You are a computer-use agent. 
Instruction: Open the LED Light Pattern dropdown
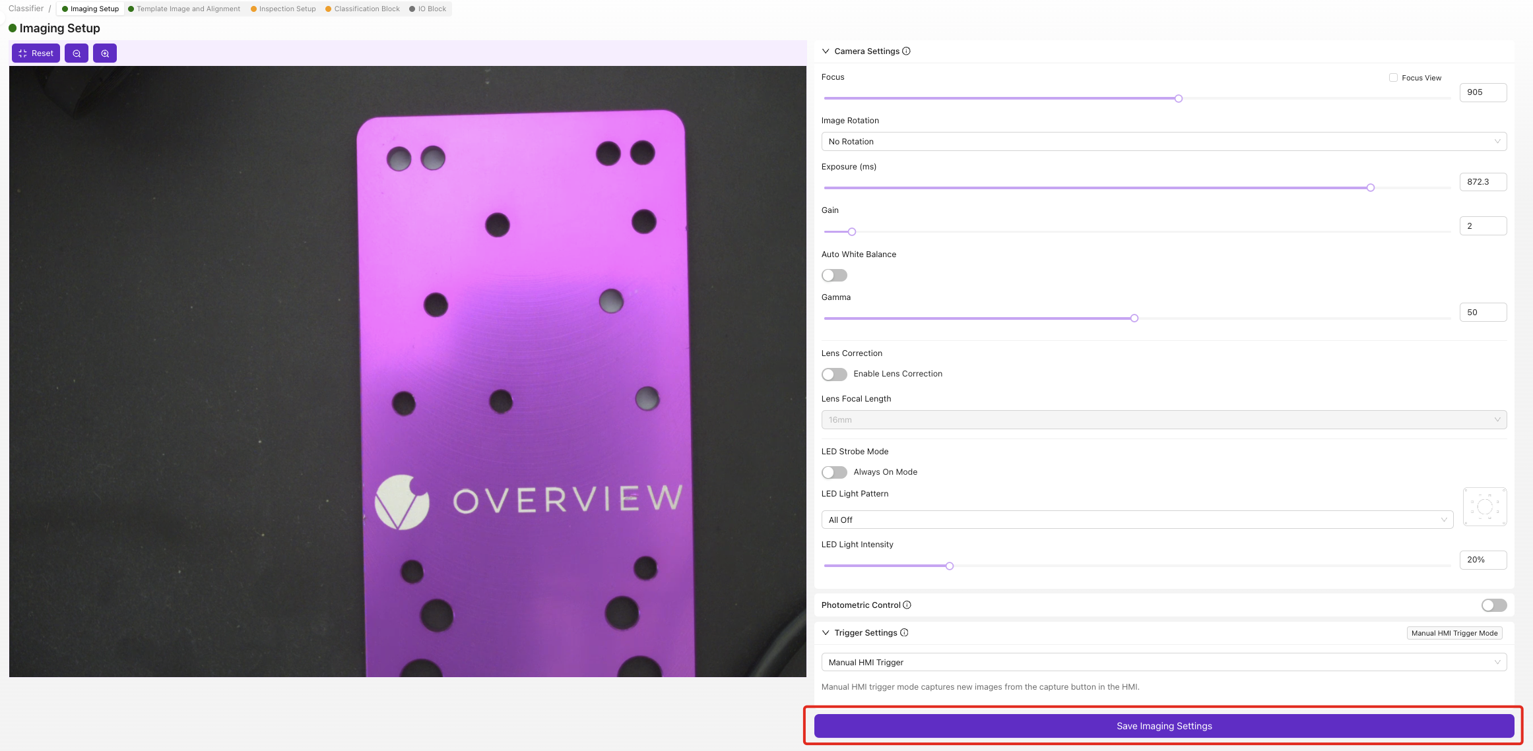[1136, 520]
